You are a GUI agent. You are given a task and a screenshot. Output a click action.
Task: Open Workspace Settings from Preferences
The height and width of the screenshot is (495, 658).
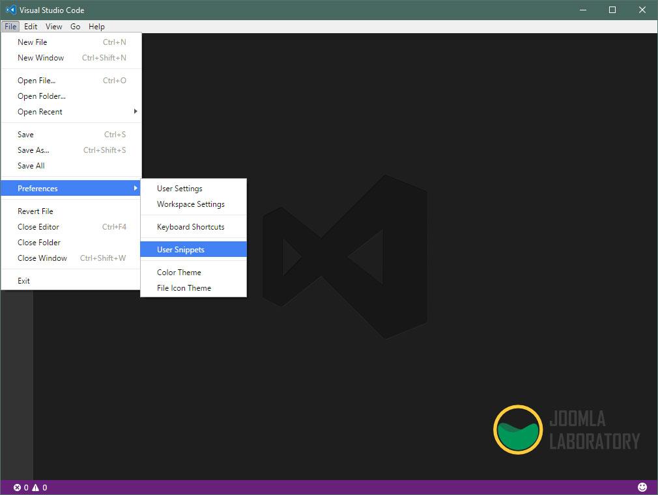[x=193, y=204]
